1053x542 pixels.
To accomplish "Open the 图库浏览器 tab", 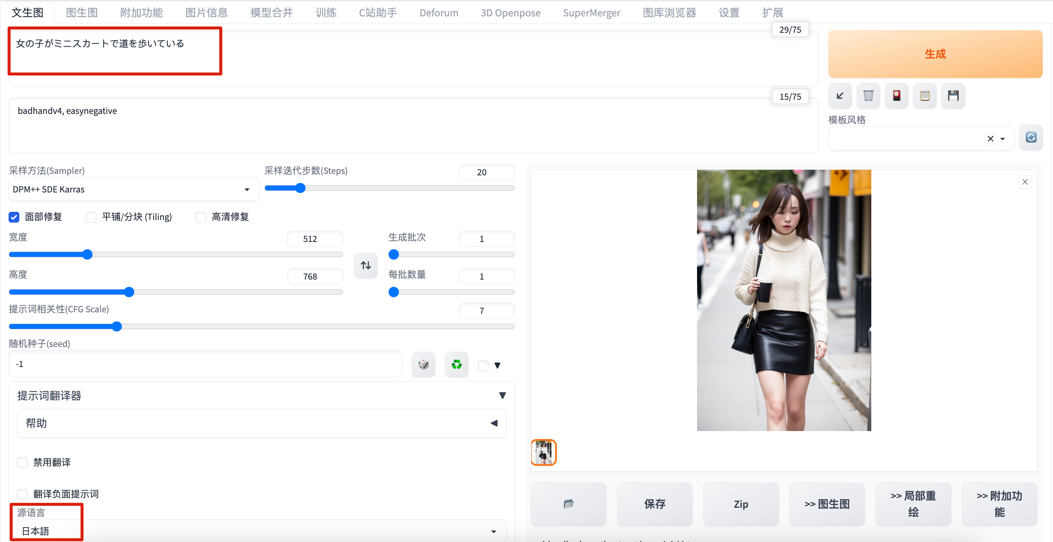I will (x=669, y=13).
